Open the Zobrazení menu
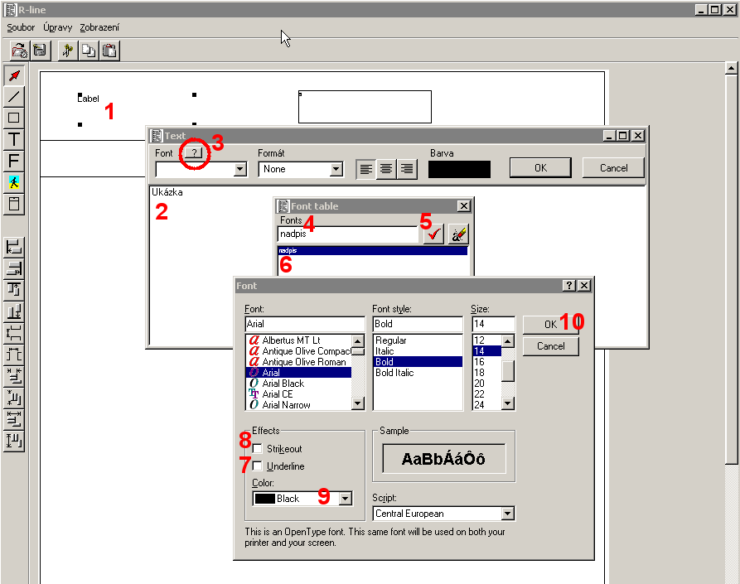Screen dimensions: 740x584 point(99,27)
